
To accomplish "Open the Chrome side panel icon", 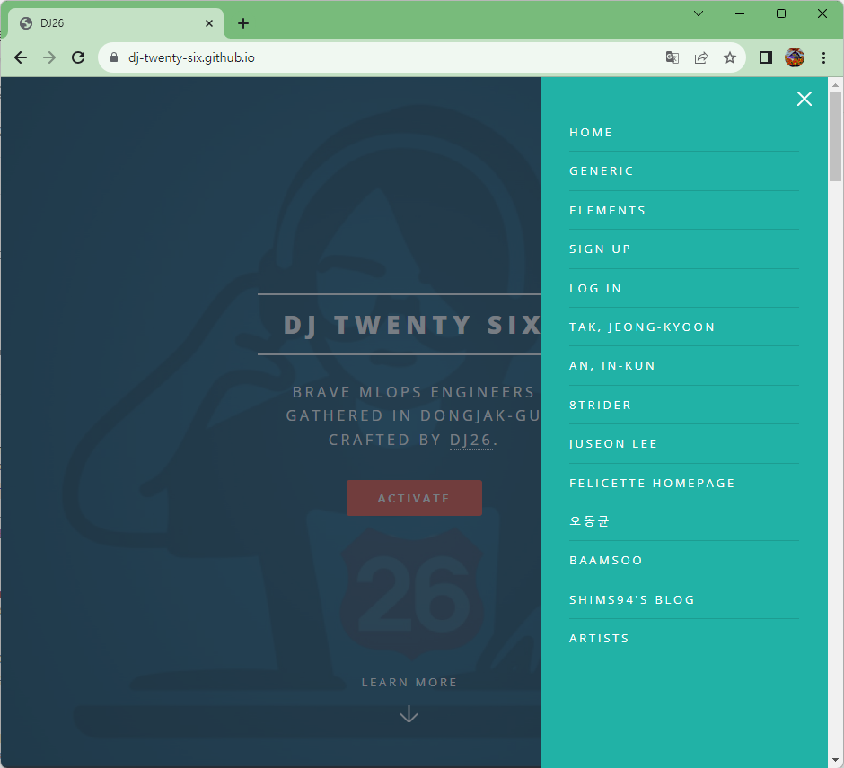I will pos(765,57).
